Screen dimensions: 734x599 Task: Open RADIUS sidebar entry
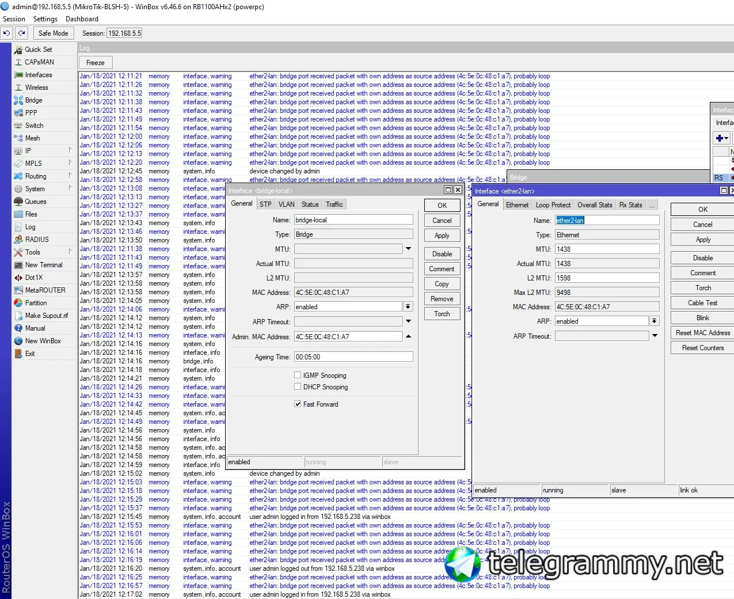[x=37, y=240]
